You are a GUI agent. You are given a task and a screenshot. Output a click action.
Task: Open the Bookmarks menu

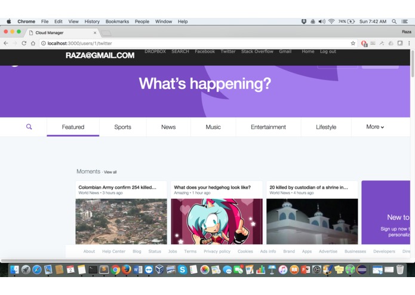[117, 21]
